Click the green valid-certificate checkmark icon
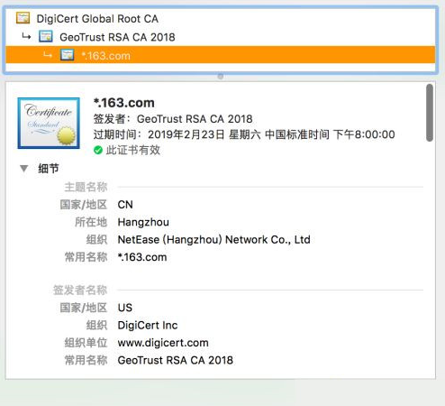The image size is (445, 406). pos(98,150)
